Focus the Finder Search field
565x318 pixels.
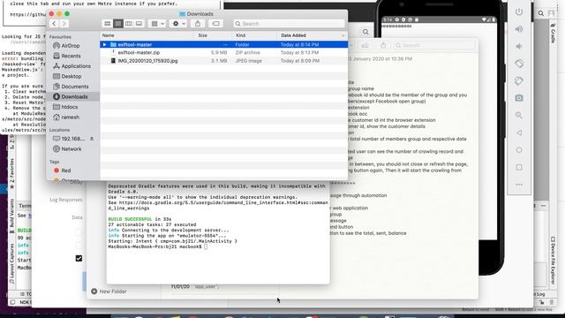pos(289,24)
